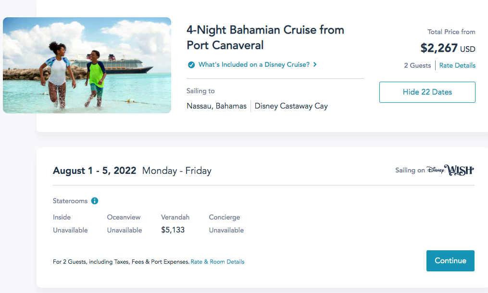Click the Staterooms info icon

[x=95, y=201]
